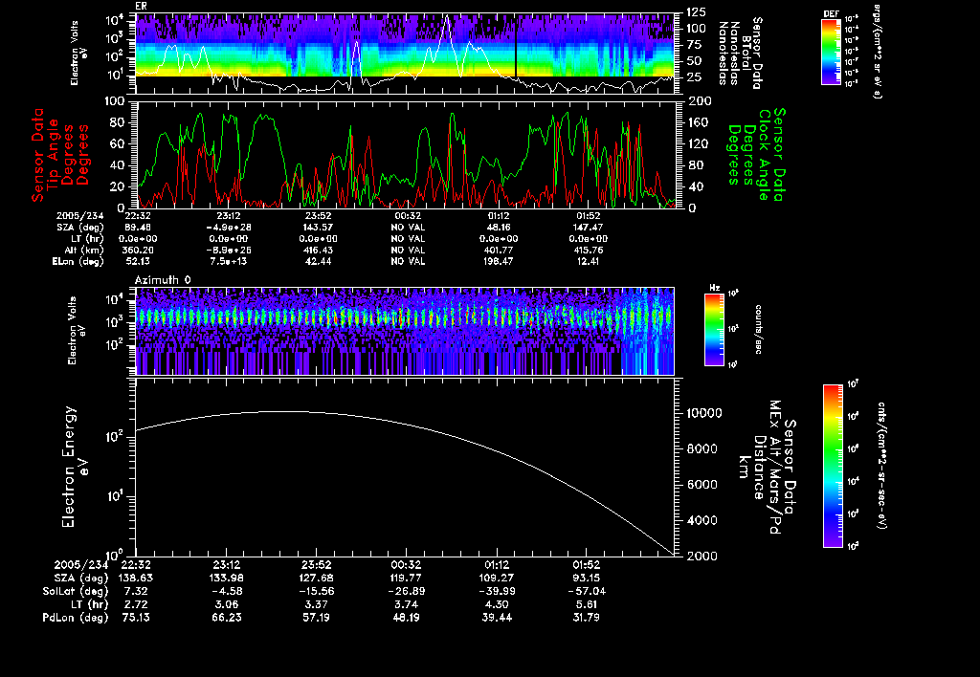Click the PdLon value 31.79
This screenshot has height=677, width=980.
pos(586,617)
